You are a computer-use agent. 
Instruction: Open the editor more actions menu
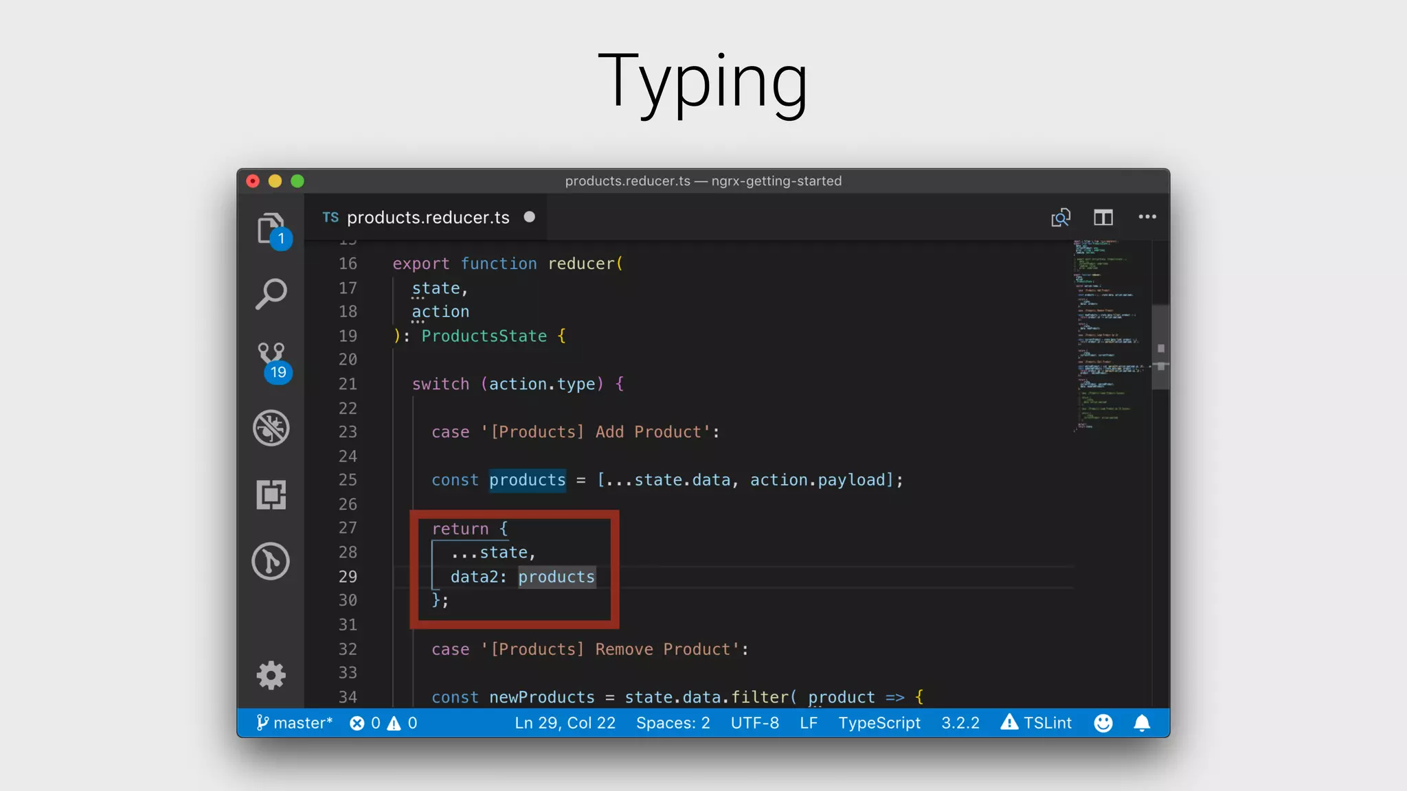1147,217
